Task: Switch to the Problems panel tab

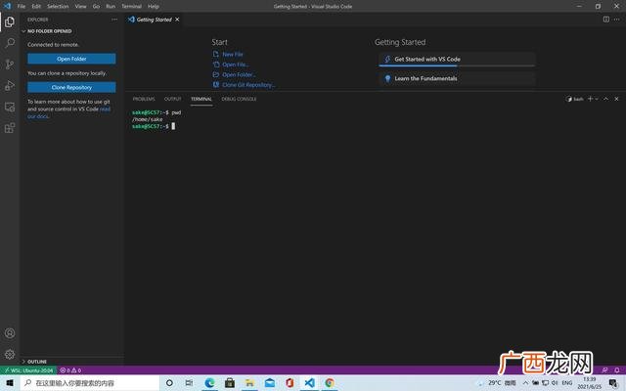Action: pyautogui.click(x=144, y=99)
